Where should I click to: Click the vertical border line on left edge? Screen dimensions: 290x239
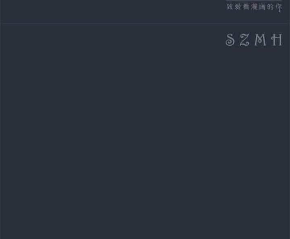(x=0, y=119)
